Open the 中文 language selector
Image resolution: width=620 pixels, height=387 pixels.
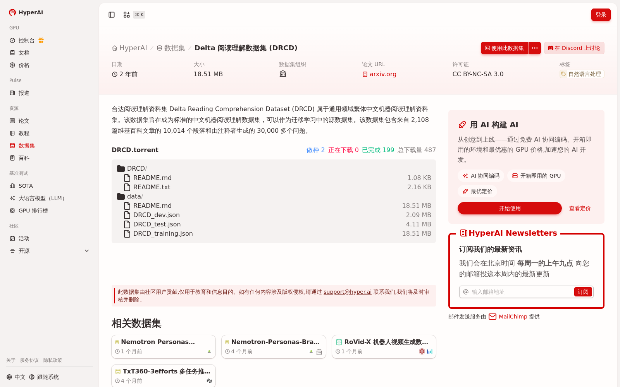tap(16, 377)
